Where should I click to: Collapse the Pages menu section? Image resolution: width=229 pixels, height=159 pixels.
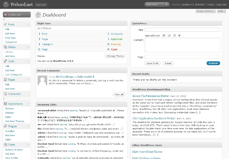pos(28,80)
